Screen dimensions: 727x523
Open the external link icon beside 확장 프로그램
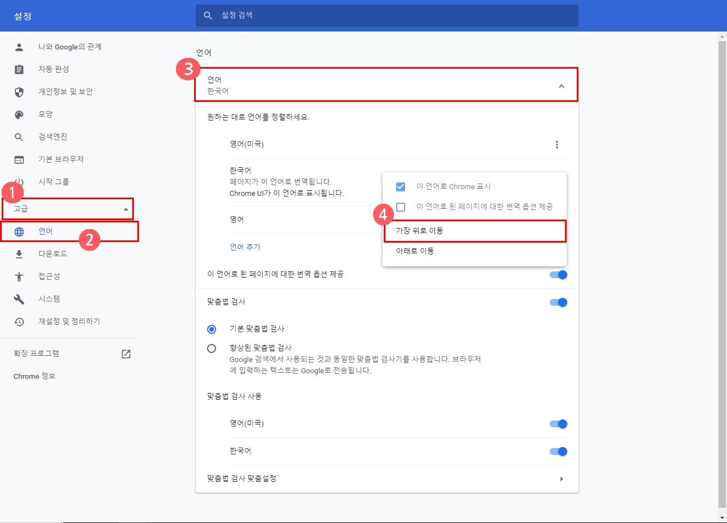pos(126,354)
